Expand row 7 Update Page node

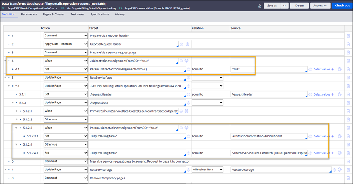5,170
